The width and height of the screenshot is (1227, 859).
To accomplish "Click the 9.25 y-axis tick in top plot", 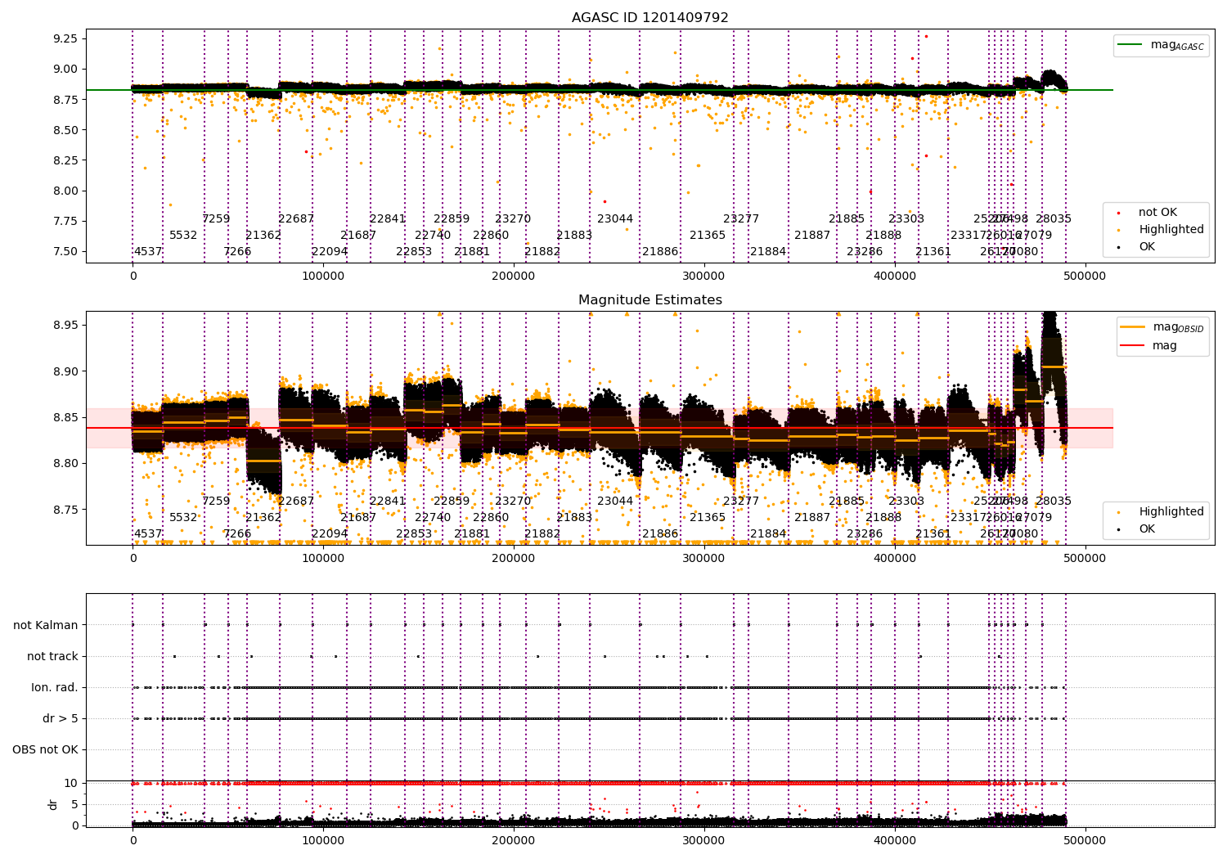I will (x=65, y=39).
